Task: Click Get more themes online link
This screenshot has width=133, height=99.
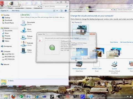Action: pos(127,42)
